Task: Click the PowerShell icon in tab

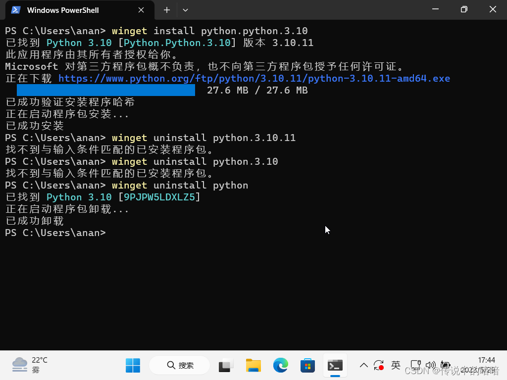Action: click(16, 10)
